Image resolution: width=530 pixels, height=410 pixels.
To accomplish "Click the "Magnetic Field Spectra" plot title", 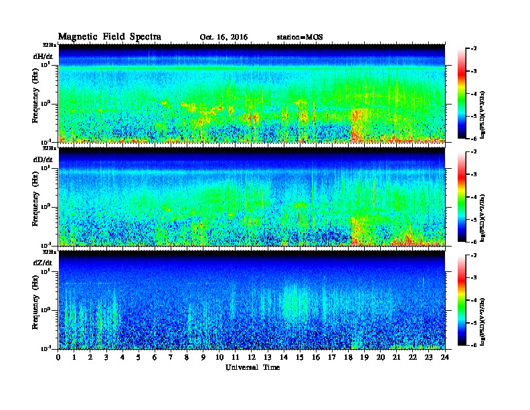I will [110, 37].
